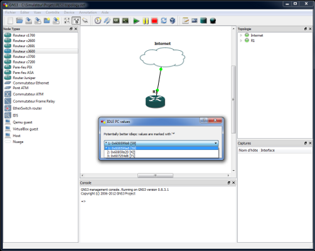The image size is (315, 251).
Task: Open the Editer menu
Action: 25,13
